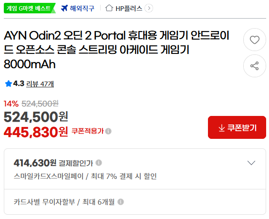Click the 게임 G마켓 베스트 badge
This screenshot has height=219, width=269.
pos(30,8)
